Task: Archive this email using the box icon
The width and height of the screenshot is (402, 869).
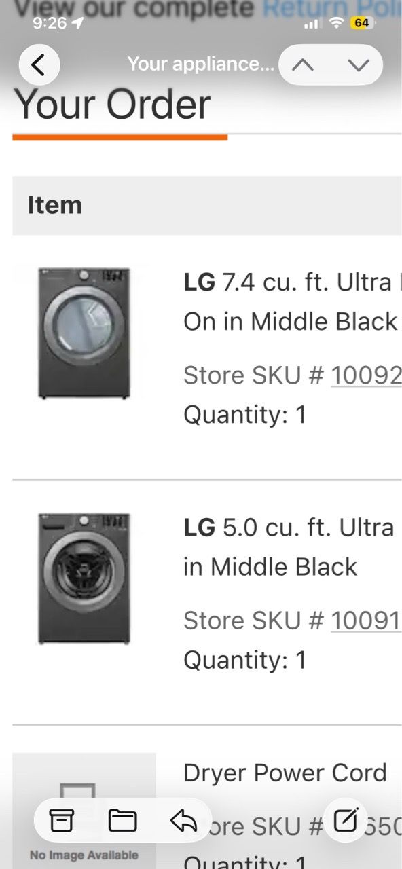Action: pos(61,821)
